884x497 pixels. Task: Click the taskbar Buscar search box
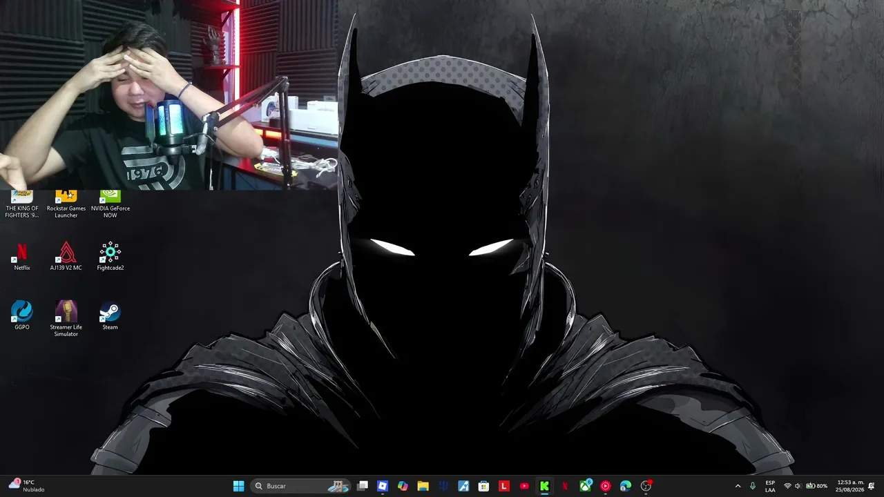tap(300, 486)
